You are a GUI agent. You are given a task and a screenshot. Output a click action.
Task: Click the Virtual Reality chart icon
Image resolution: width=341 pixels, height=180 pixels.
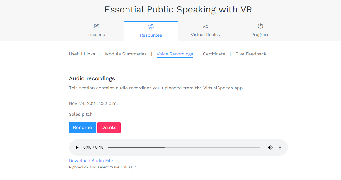(x=205, y=26)
